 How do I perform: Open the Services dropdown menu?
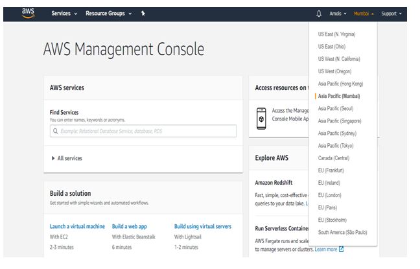click(x=64, y=14)
